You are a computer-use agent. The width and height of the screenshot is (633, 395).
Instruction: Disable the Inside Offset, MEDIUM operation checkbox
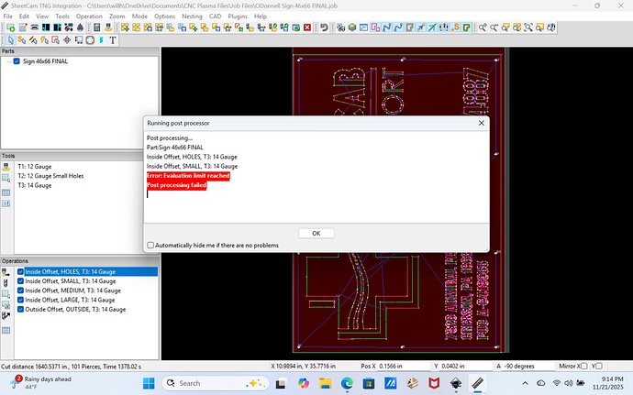[x=21, y=291]
